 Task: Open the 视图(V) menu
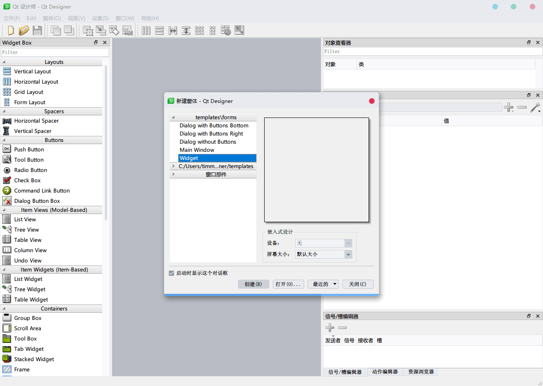[76, 18]
